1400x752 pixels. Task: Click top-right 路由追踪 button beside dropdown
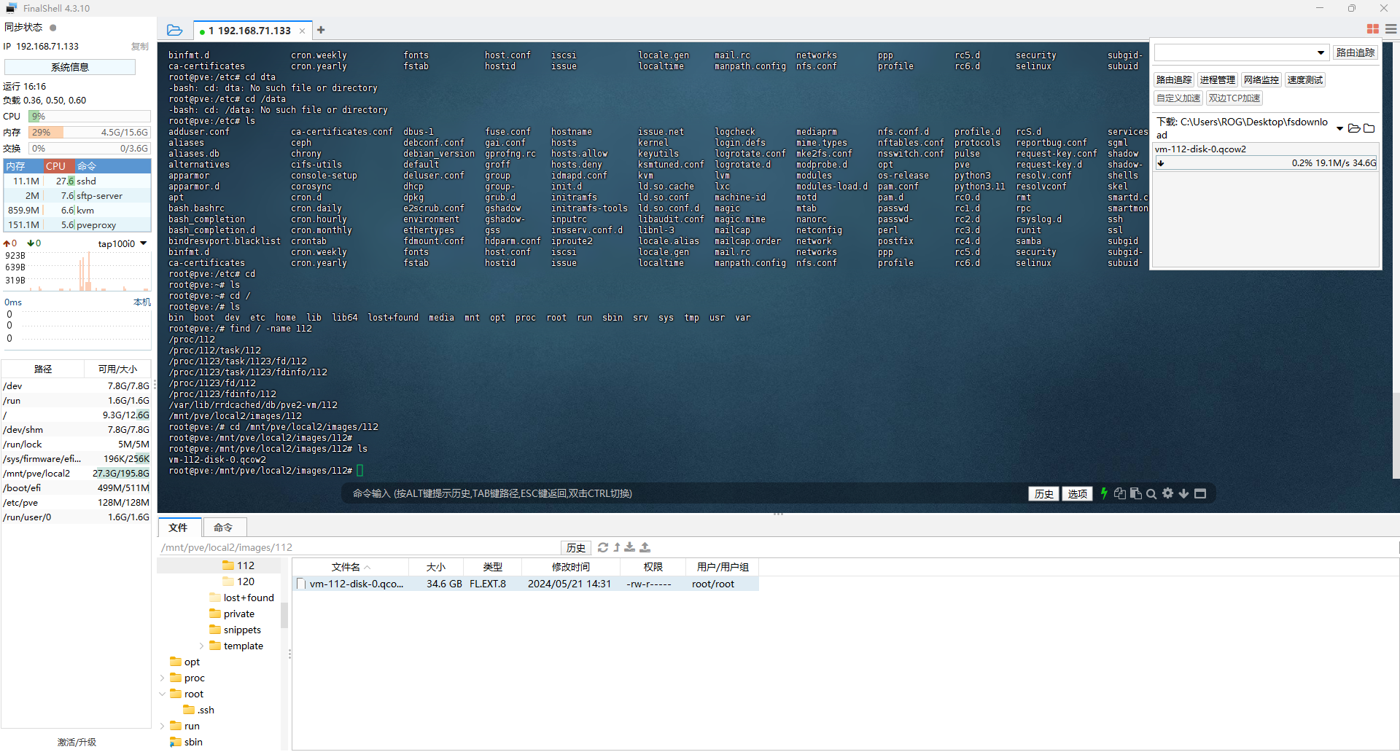pyautogui.click(x=1355, y=52)
